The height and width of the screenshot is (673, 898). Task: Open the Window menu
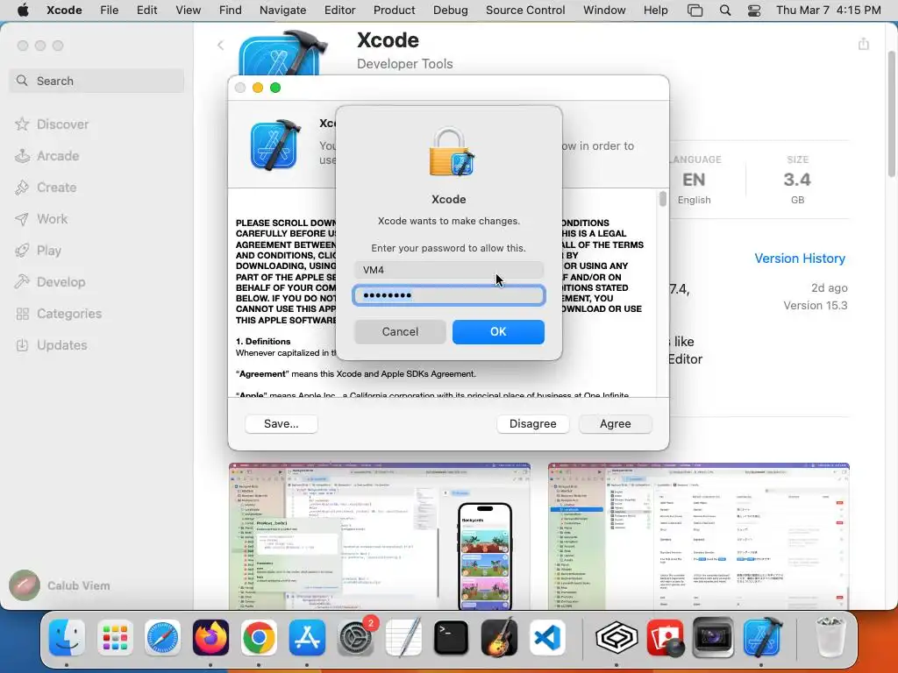click(604, 10)
